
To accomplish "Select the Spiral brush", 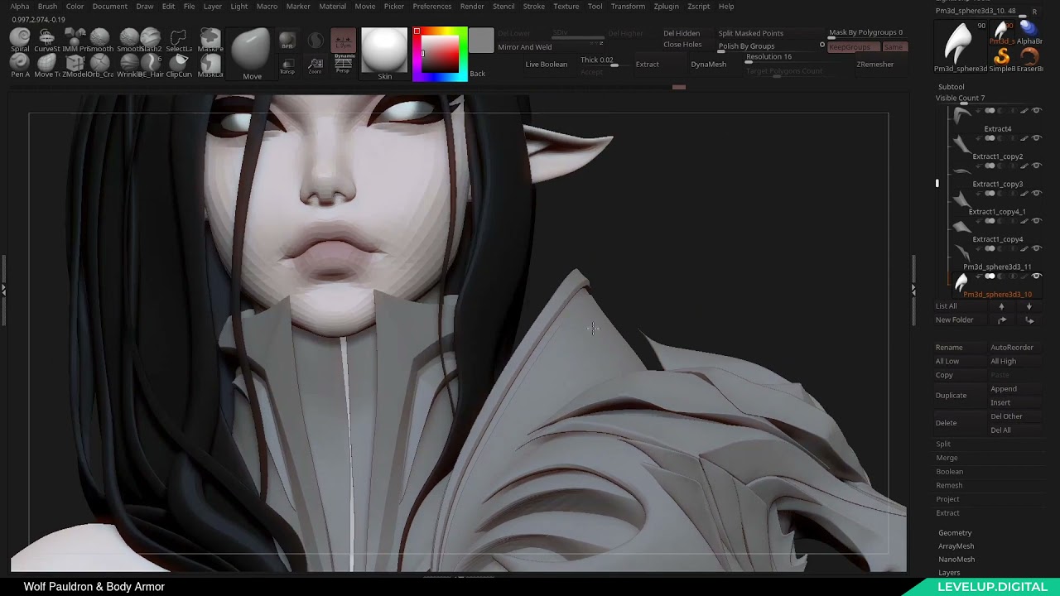I will click(x=20, y=39).
